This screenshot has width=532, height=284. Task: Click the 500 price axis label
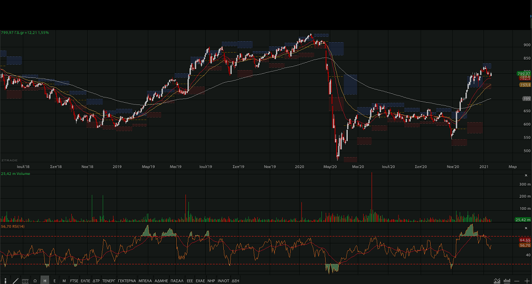point(527,151)
